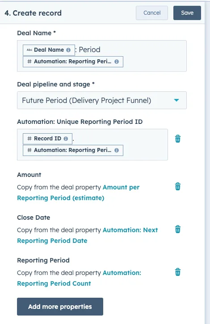Save the Create record action

pos(187,13)
